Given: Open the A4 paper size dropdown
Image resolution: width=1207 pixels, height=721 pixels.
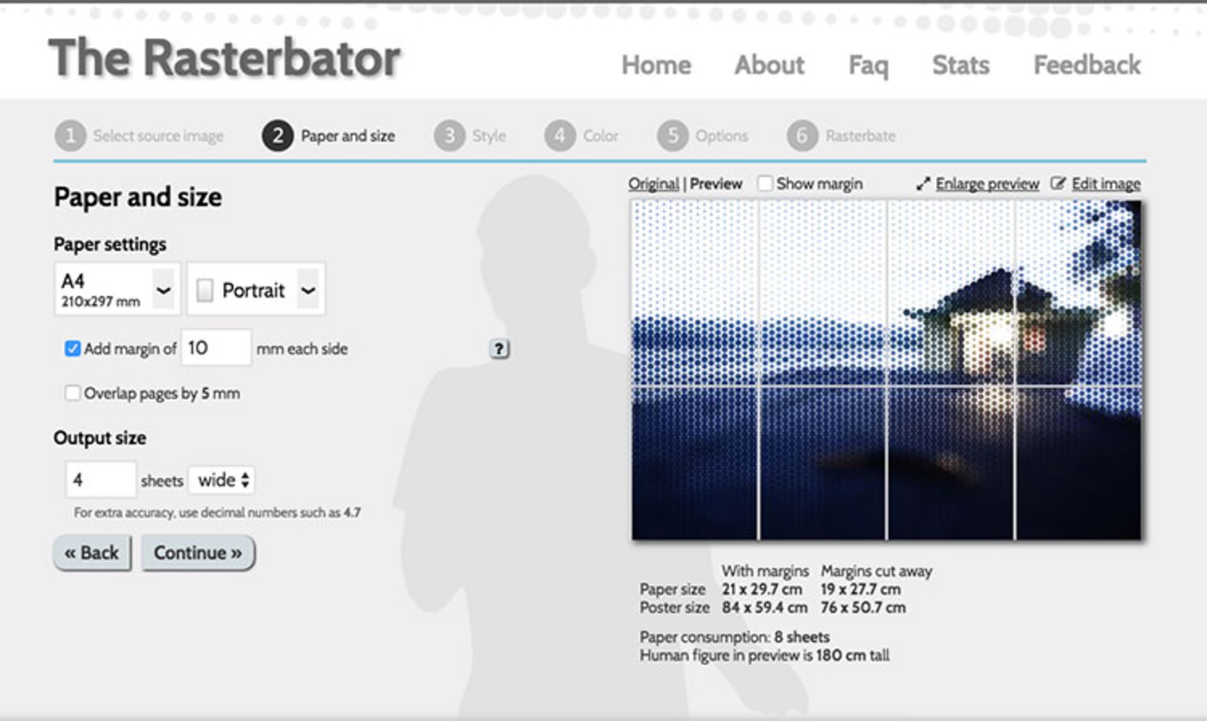Looking at the screenshot, I should pyautogui.click(x=118, y=289).
